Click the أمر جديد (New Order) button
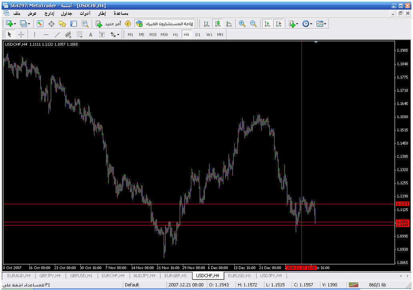The width and height of the screenshot is (413, 290). point(109,24)
